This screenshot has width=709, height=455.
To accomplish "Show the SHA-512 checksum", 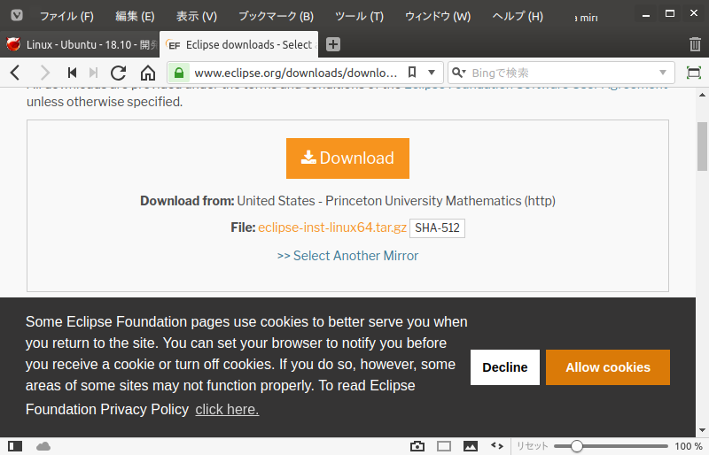I will point(437,227).
